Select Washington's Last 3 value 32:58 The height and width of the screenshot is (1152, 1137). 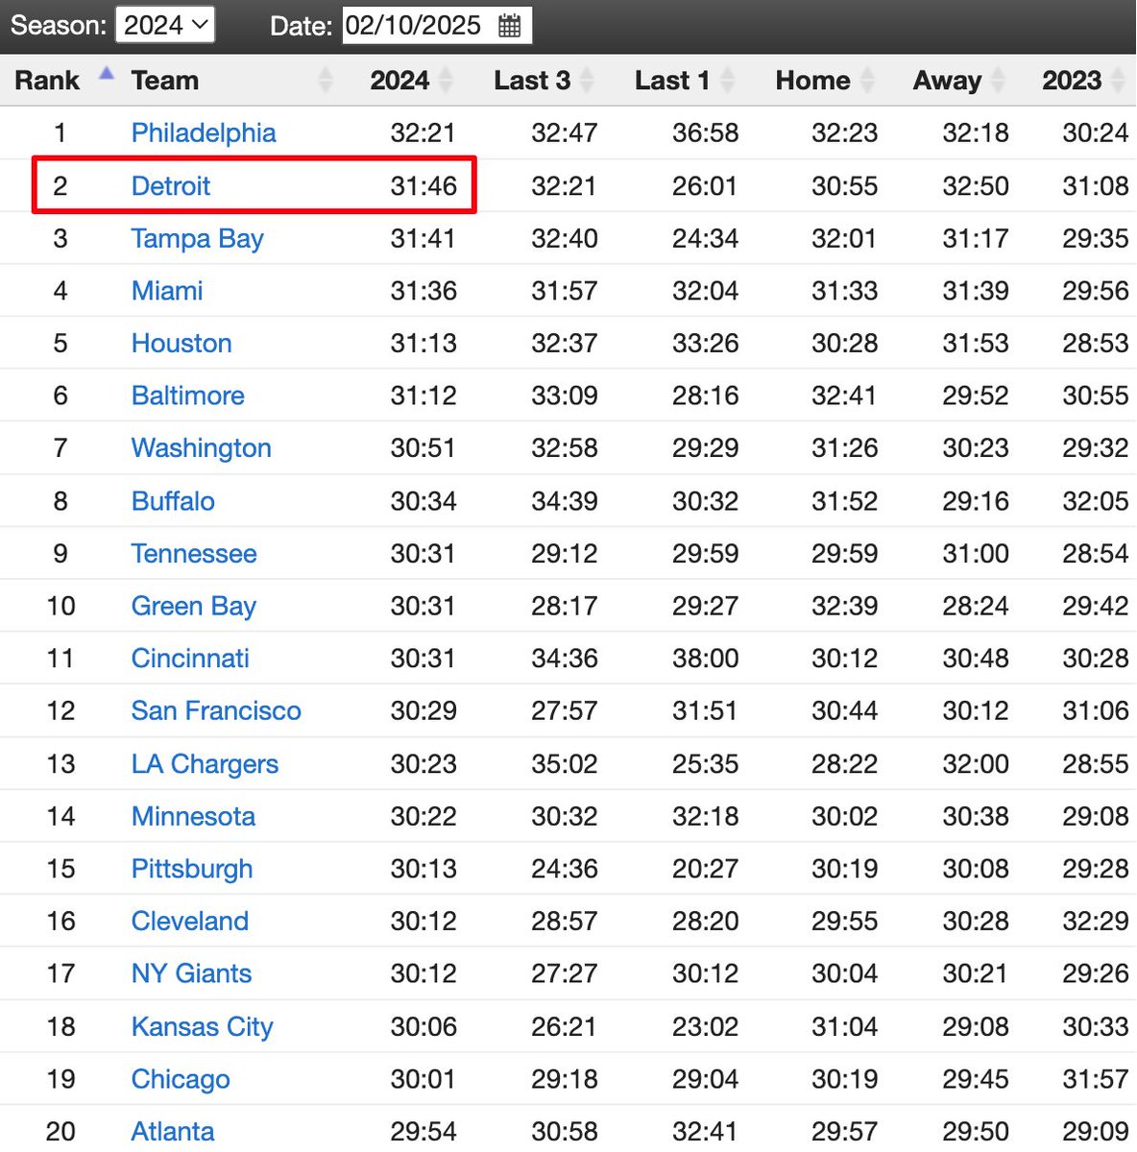click(x=565, y=448)
